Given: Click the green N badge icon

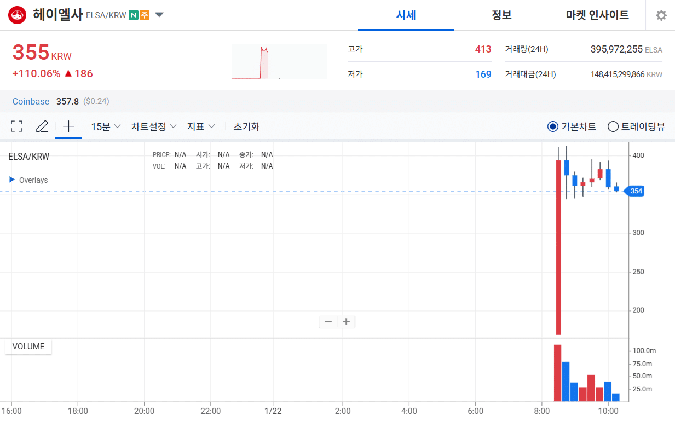Looking at the screenshot, I should pos(133,15).
